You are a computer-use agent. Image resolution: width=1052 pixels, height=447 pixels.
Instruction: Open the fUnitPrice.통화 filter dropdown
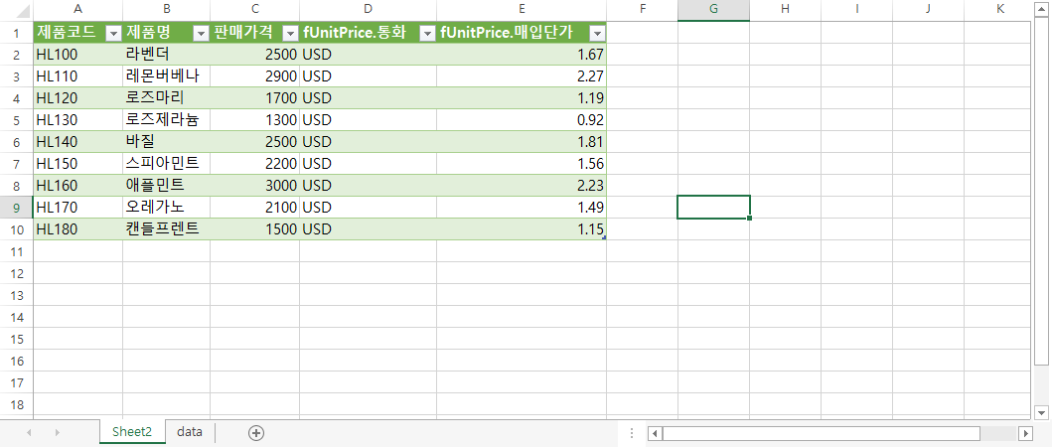[x=427, y=33]
